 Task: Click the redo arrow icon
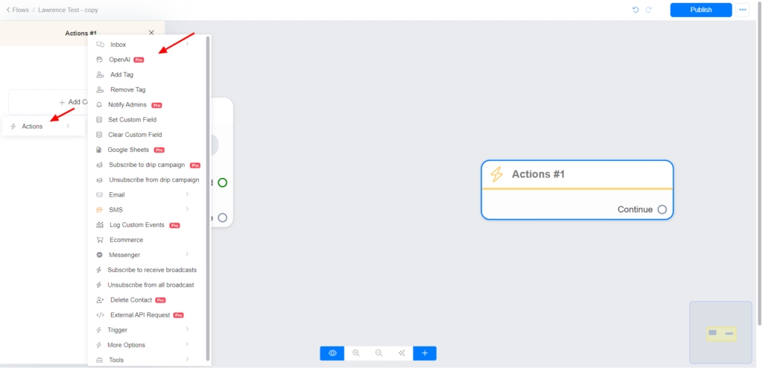click(x=648, y=10)
